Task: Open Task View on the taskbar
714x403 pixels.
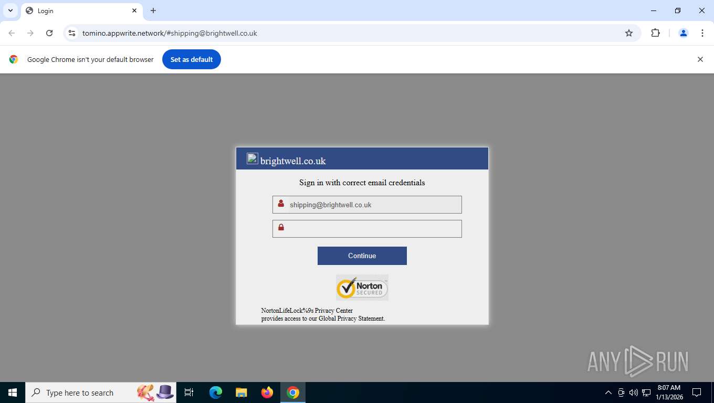Action: tap(189, 393)
